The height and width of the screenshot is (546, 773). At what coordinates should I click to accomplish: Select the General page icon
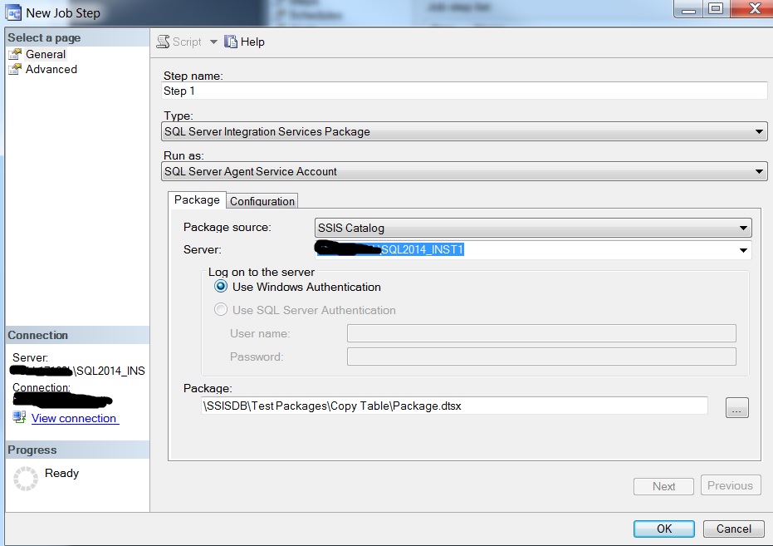click(x=15, y=54)
